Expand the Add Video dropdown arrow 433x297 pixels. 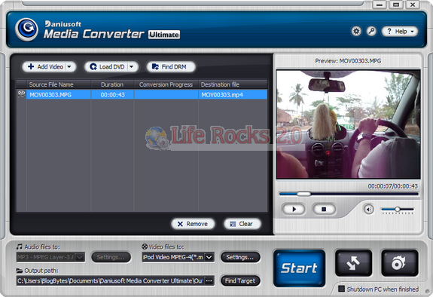coord(69,66)
